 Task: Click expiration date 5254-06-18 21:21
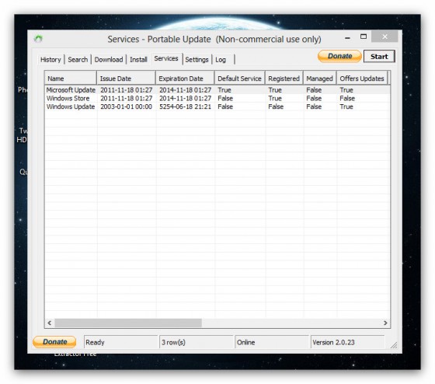185,106
